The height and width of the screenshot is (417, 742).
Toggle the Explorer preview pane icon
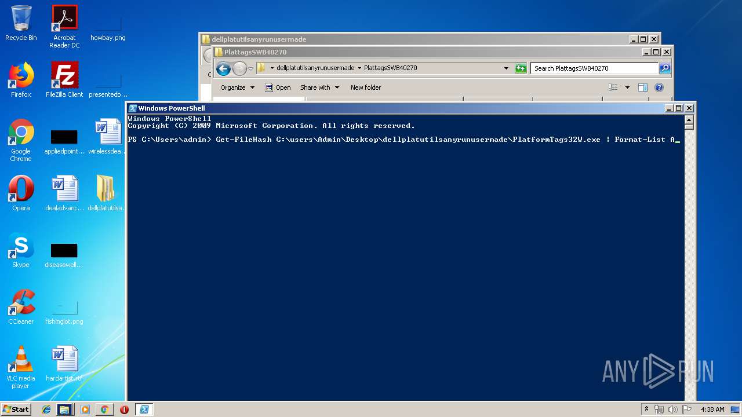click(x=642, y=87)
